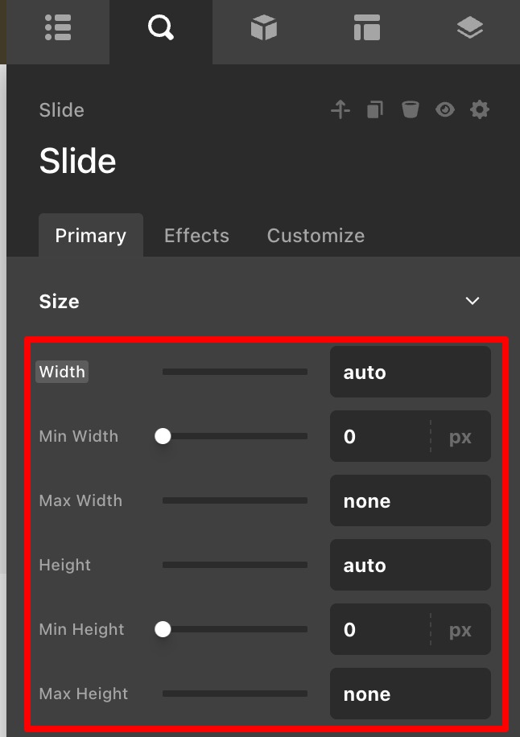Collapse the Size section chevron
The image size is (520, 737).
(473, 301)
